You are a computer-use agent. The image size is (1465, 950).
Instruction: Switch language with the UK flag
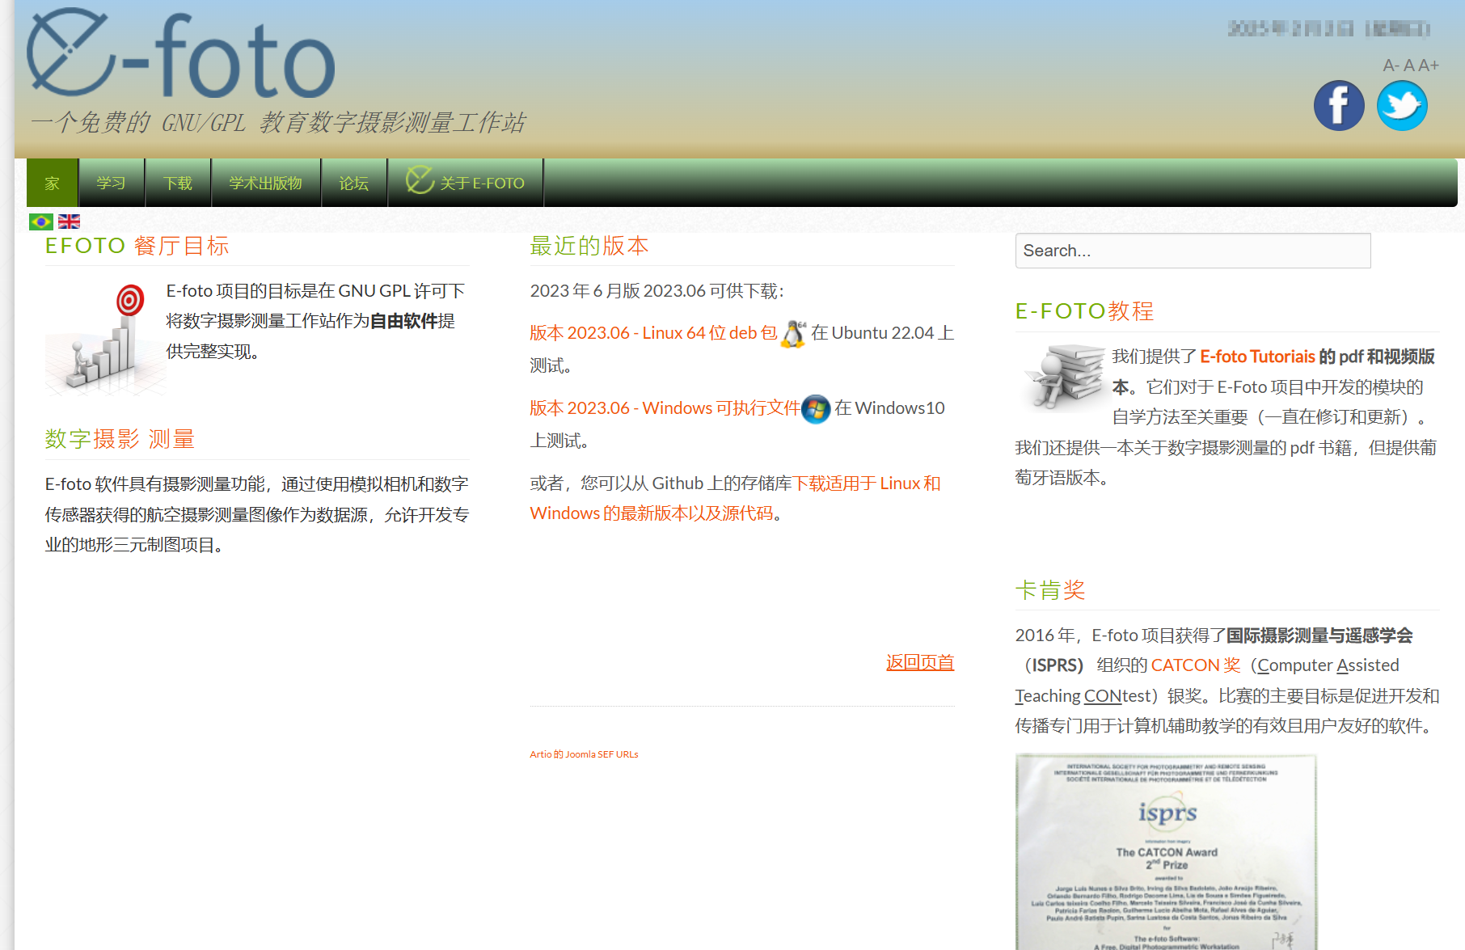coord(70,222)
